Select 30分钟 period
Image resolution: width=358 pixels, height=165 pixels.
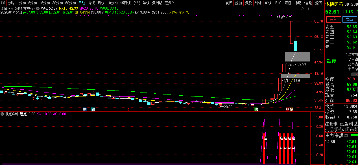click(57, 3)
